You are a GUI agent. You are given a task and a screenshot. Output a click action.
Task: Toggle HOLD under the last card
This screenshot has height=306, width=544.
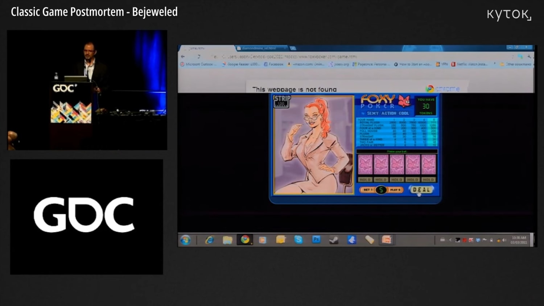(x=428, y=179)
